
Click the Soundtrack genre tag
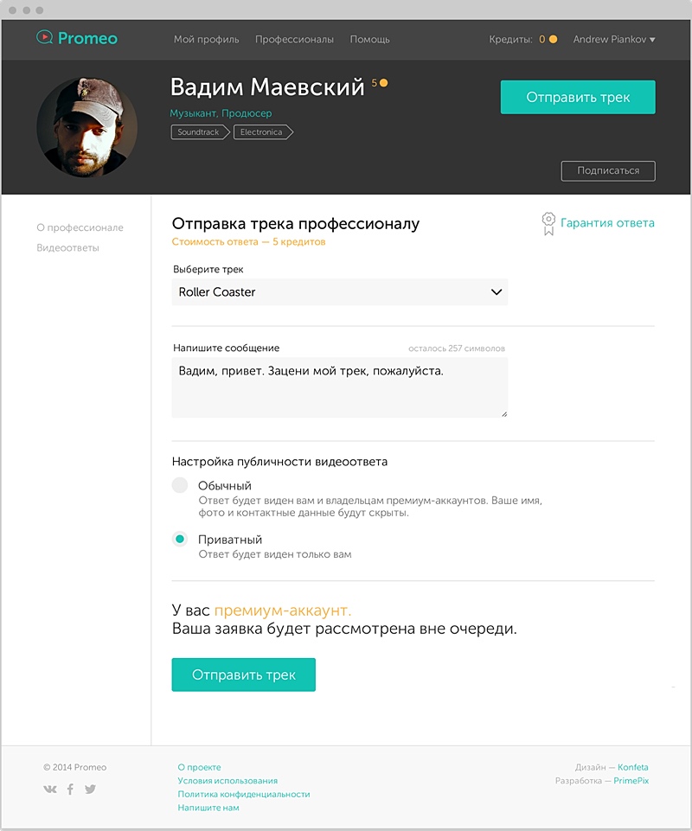(x=199, y=132)
